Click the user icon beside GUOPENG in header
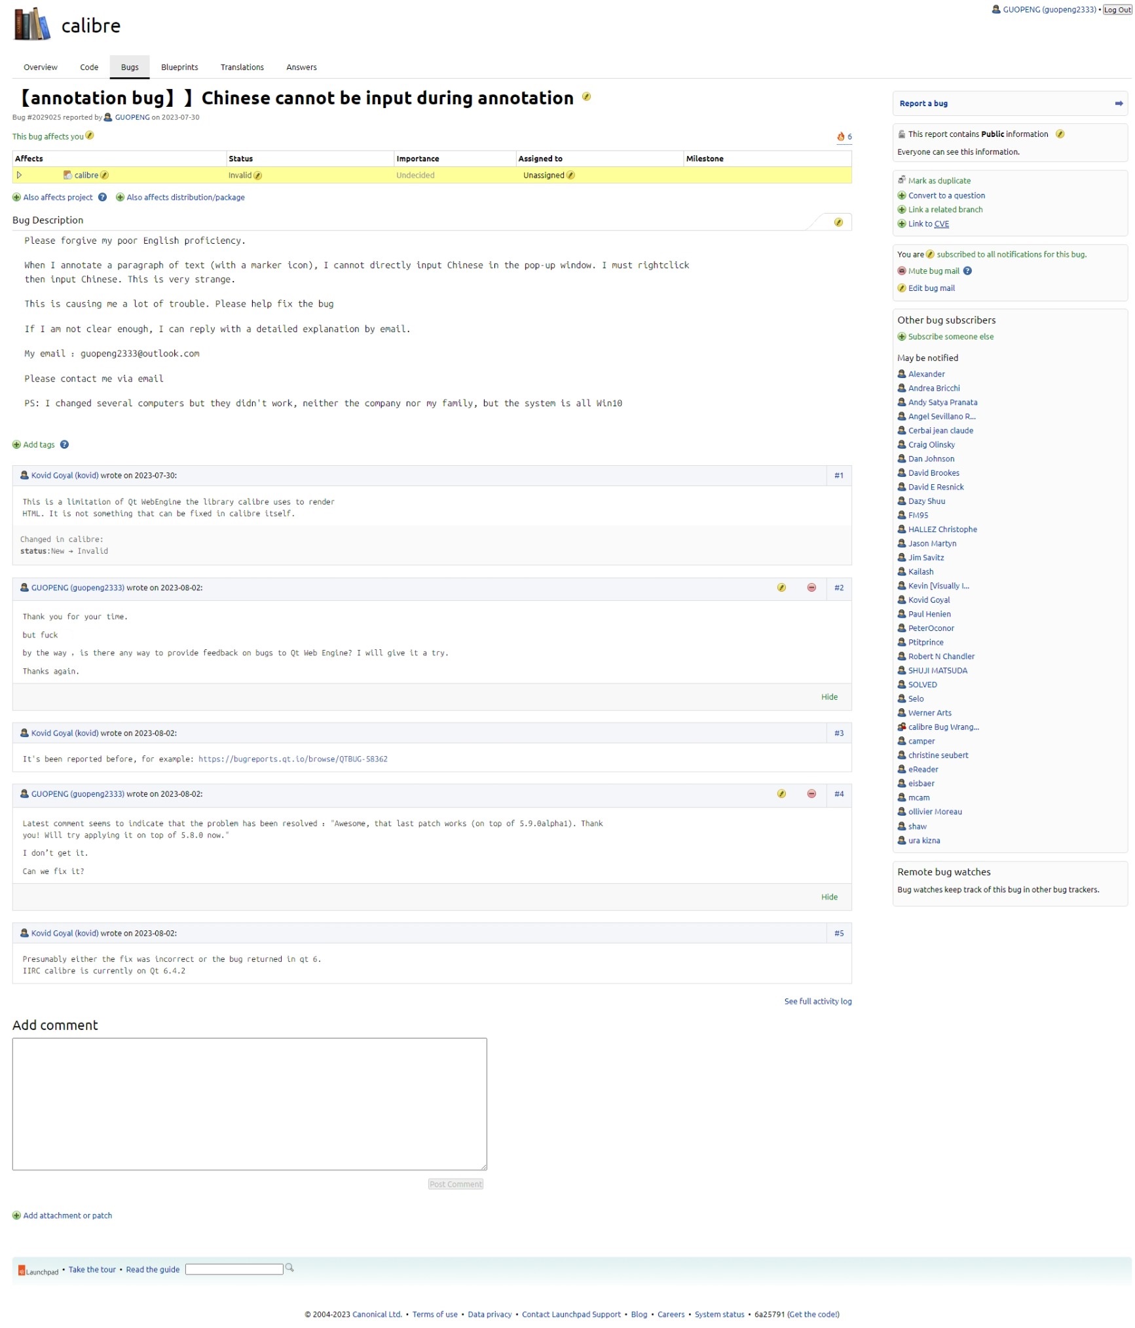Screen dimensions: 1135x1328 [996, 9]
